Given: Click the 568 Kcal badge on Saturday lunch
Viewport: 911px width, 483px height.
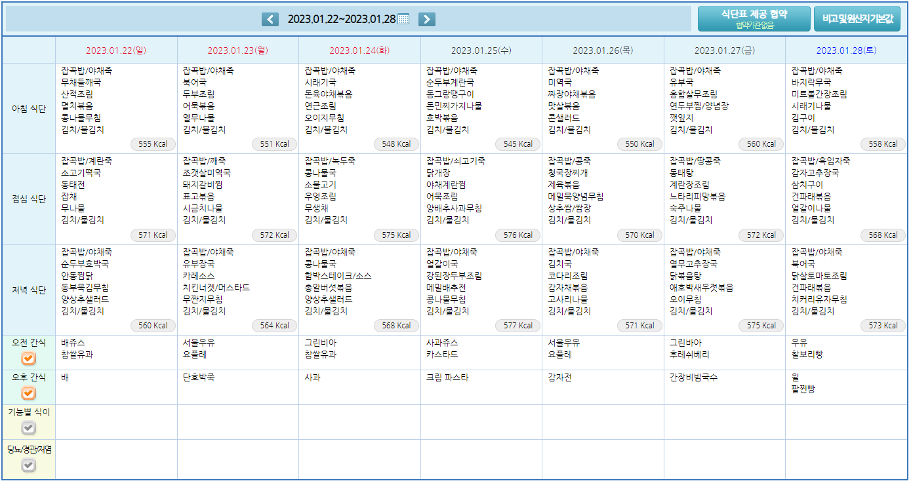Looking at the screenshot, I should click(883, 235).
